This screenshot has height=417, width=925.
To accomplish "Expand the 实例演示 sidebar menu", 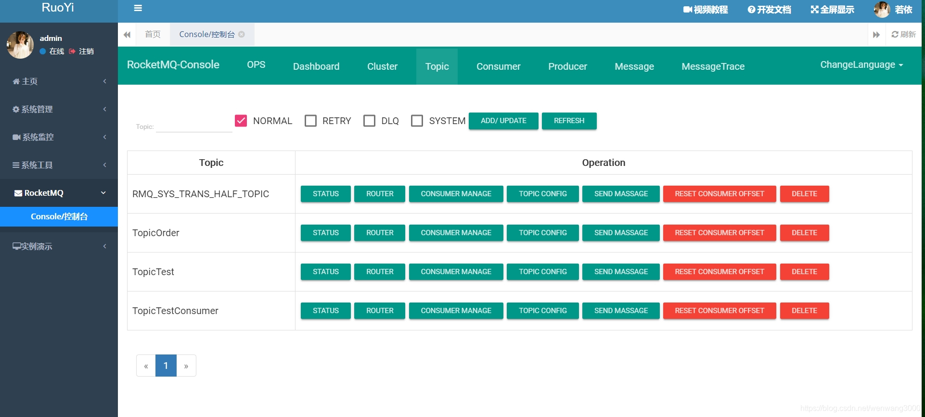I will [59, 246].
